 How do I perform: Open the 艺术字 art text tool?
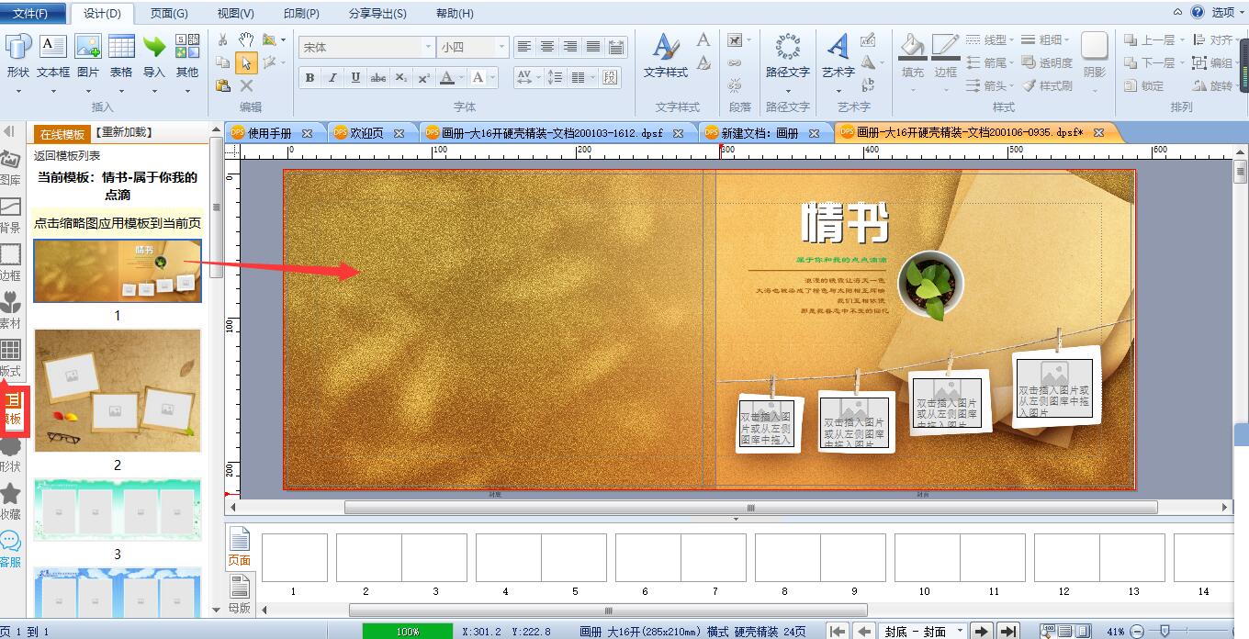838,57
